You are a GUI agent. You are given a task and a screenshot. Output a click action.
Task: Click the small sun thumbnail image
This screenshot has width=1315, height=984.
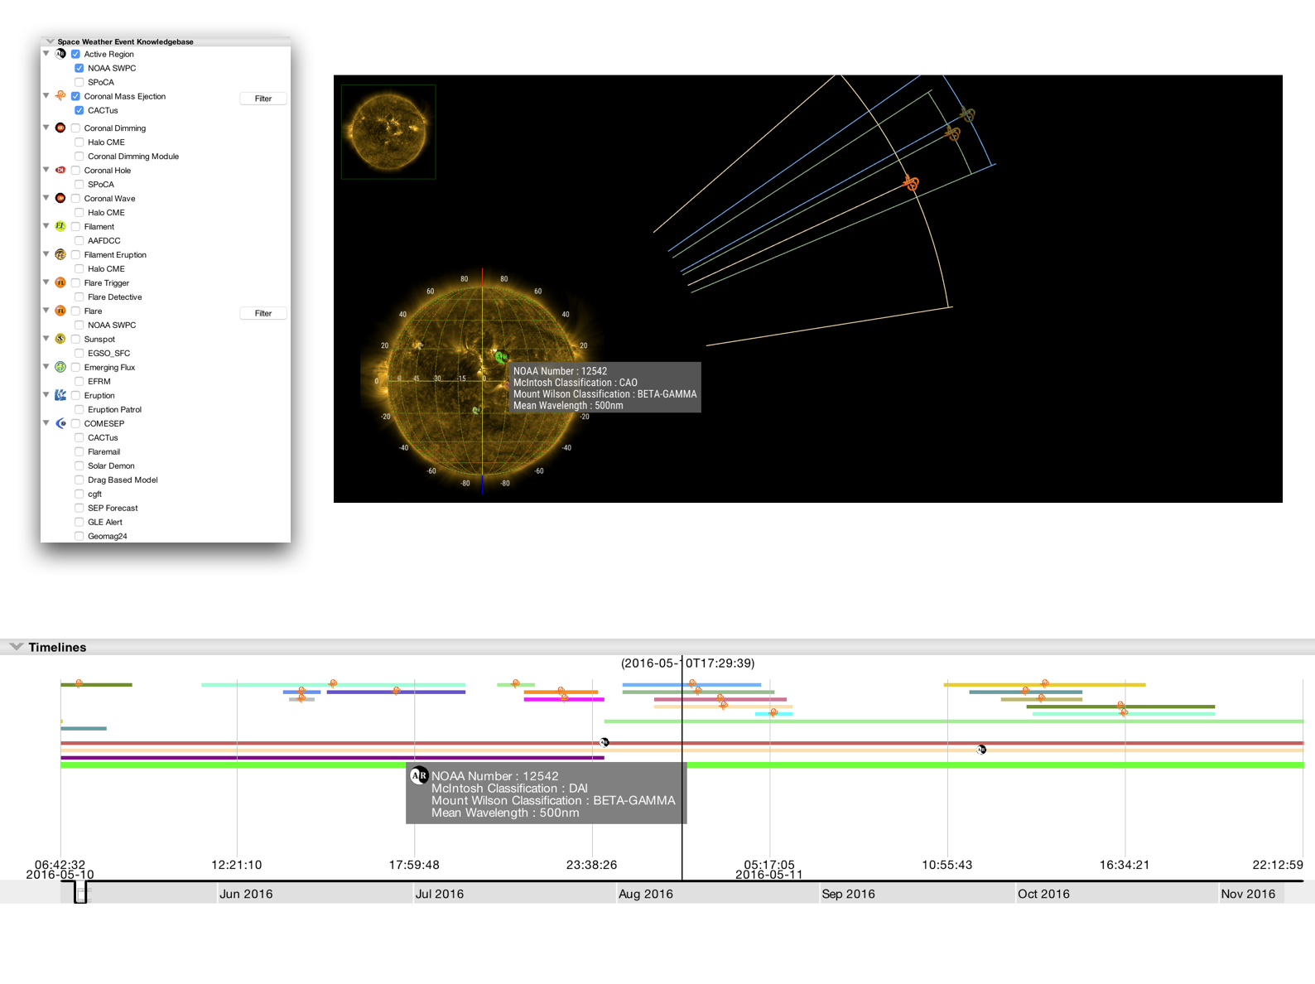388,131
